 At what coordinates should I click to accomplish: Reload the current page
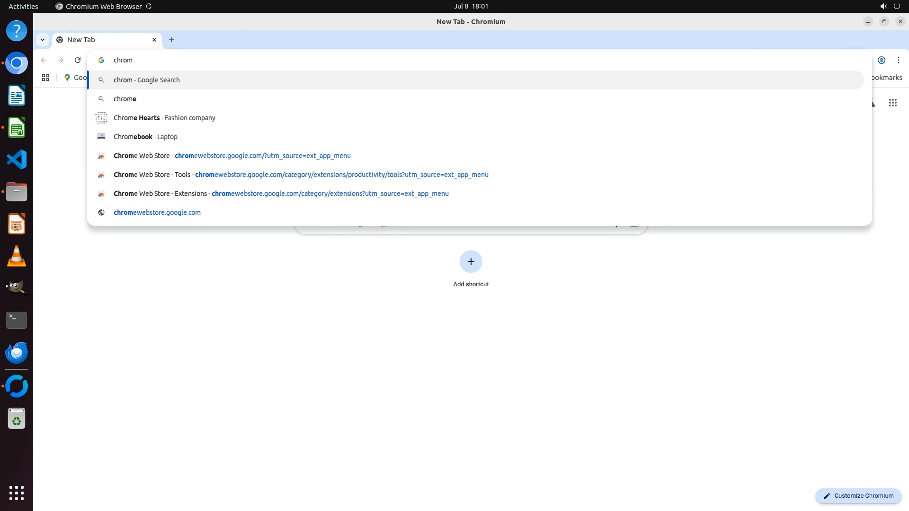pyautogui.click(x=78, y=60)
